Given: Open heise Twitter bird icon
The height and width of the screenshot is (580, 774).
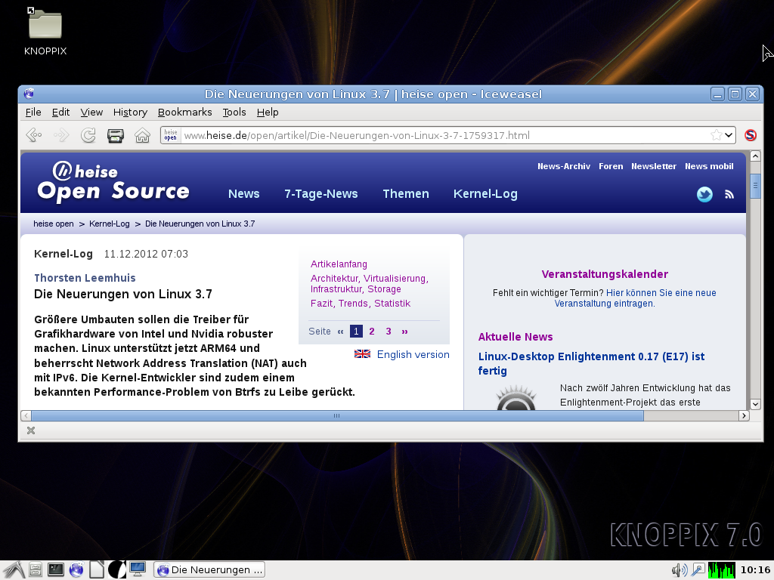Looking at the screenshot, I should coord(704,194).
